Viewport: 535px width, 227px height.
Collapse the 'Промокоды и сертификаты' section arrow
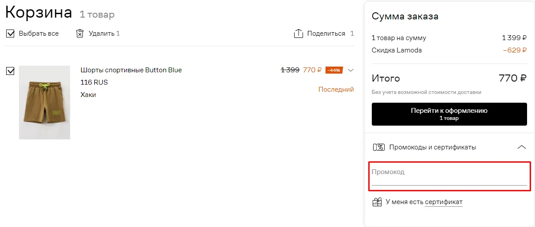(521, 147)
